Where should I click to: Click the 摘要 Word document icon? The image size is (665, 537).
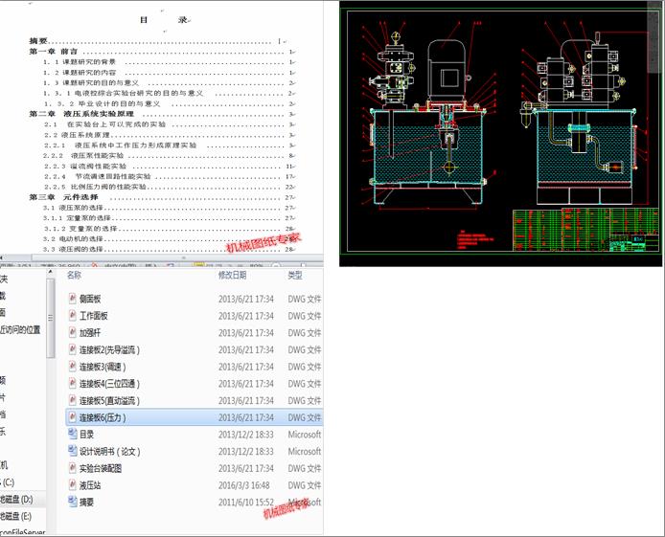click(73, 502)
